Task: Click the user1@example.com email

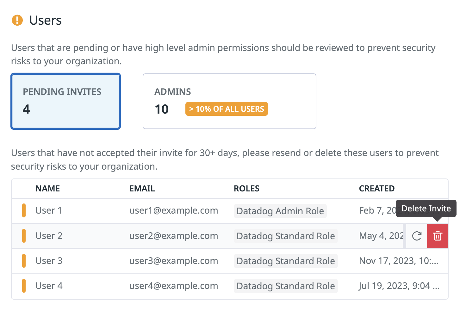Action: click(x=174, y=210)
